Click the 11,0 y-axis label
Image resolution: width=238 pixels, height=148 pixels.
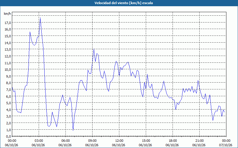(8, 63)
